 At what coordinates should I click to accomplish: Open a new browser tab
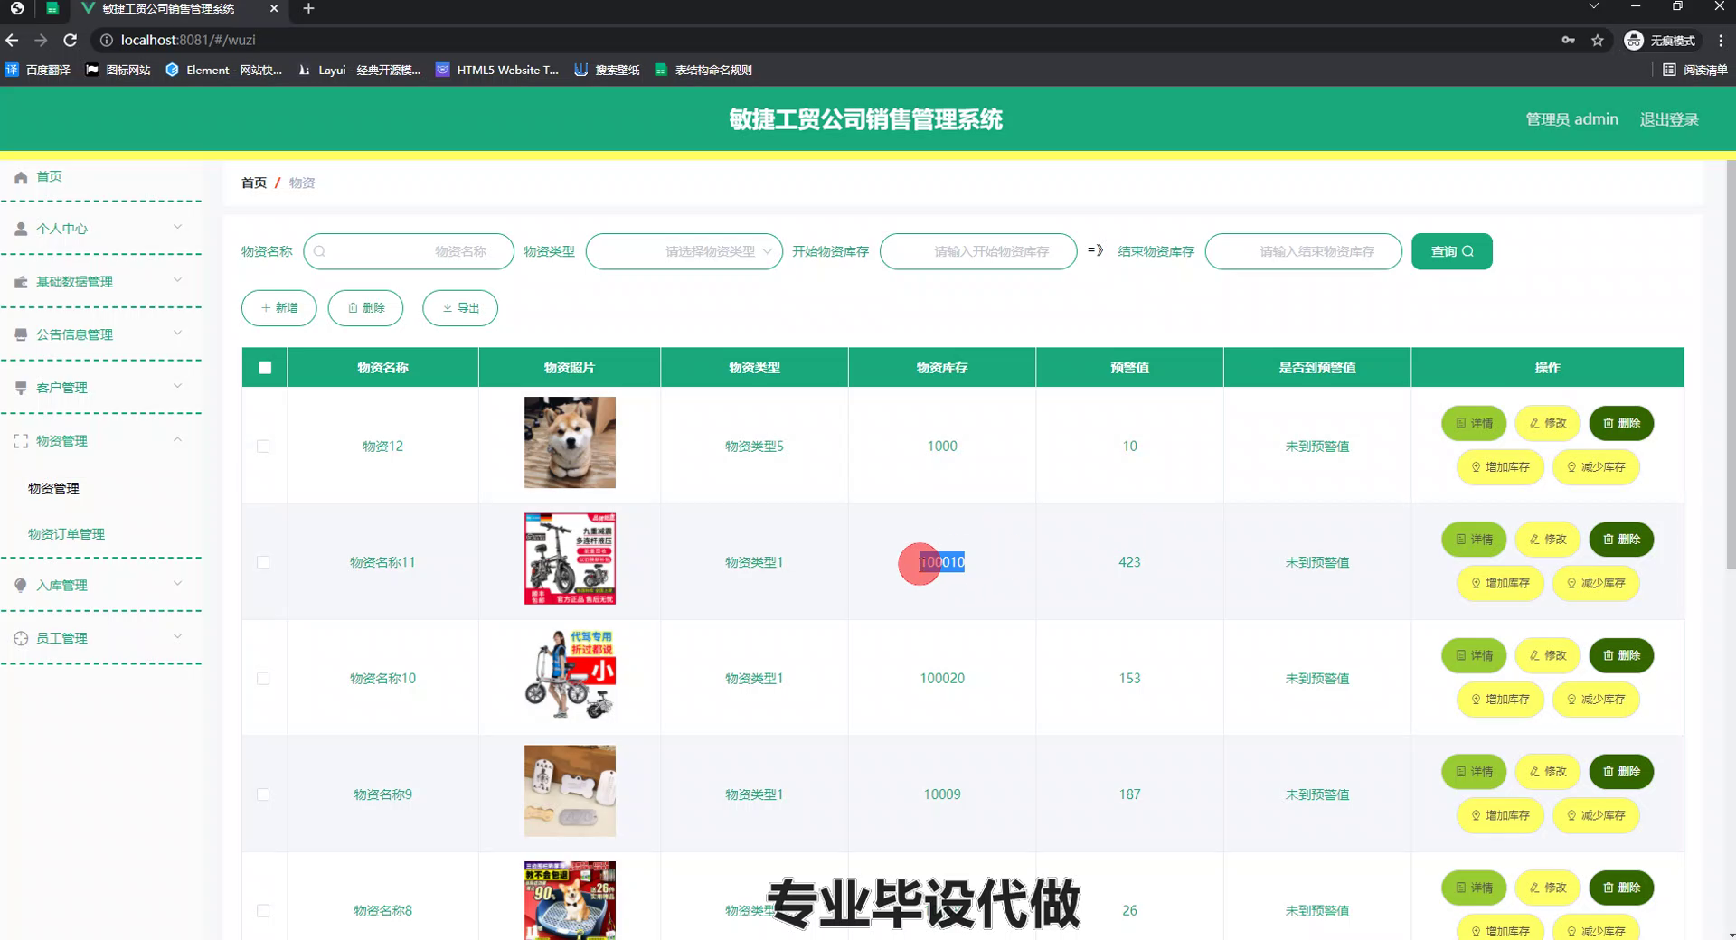click(308, 9)
